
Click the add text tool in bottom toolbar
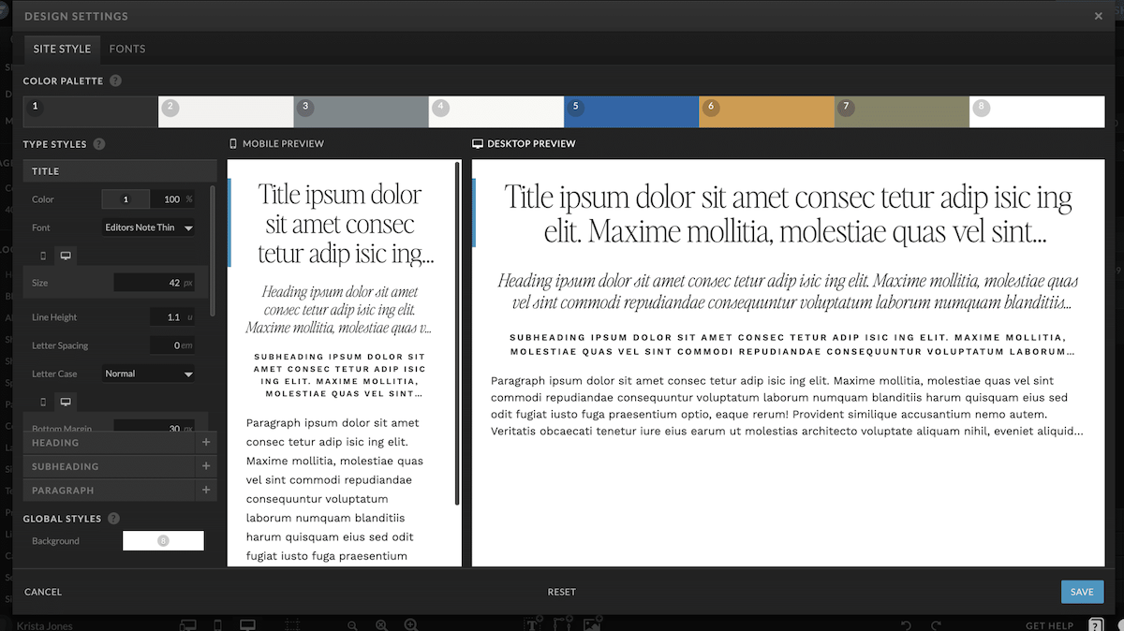click(533, 624)
